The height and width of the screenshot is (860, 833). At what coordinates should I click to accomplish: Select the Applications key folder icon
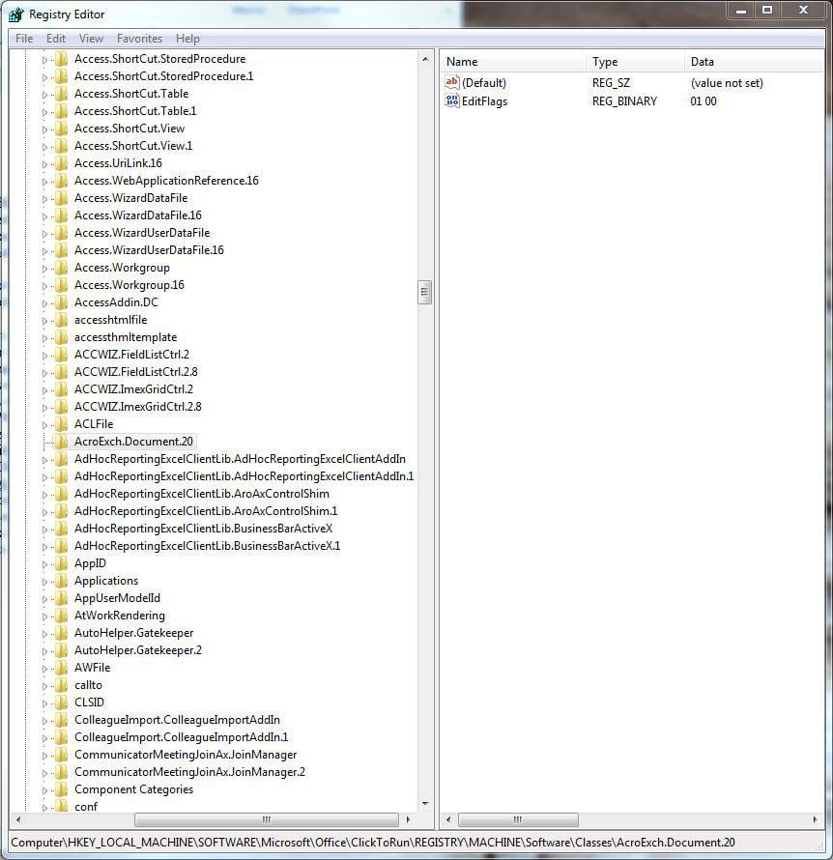60,580
